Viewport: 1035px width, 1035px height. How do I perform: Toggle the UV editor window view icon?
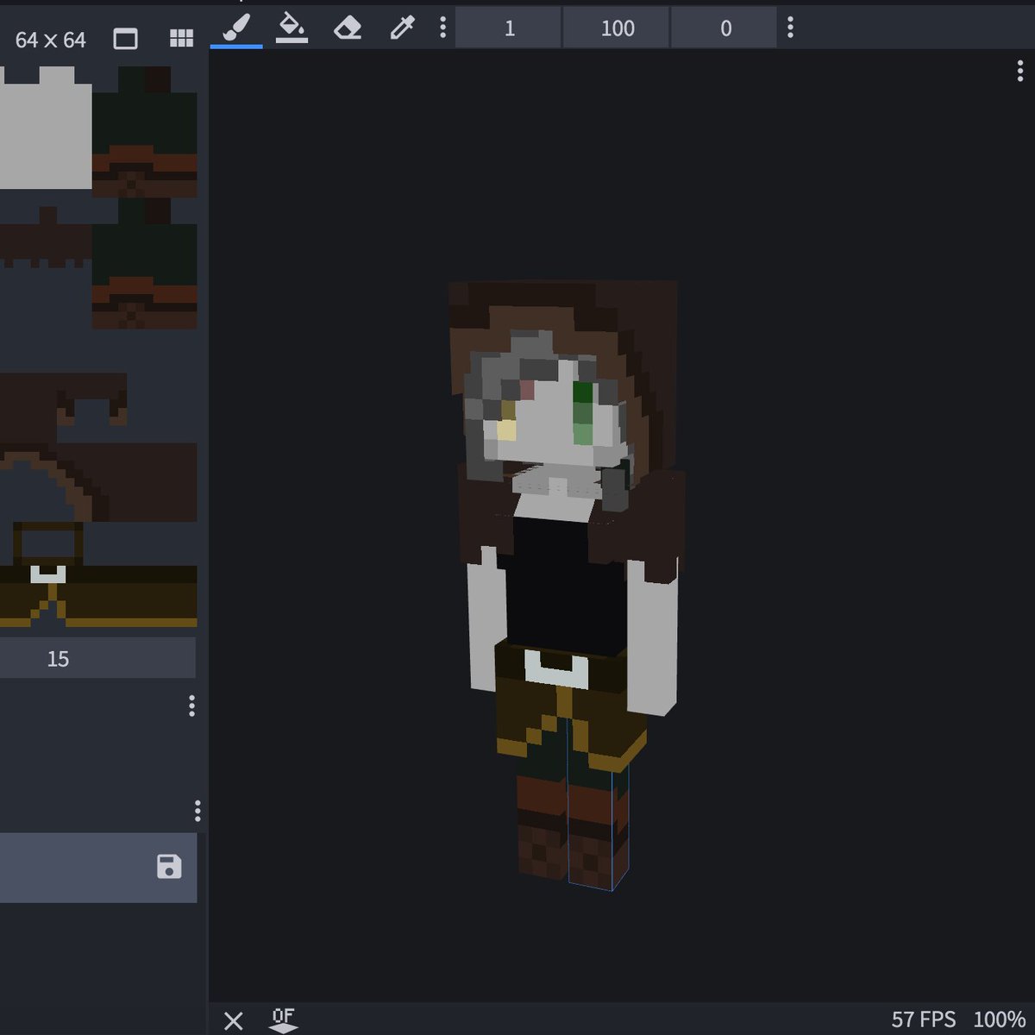click(x=126, y=39)
